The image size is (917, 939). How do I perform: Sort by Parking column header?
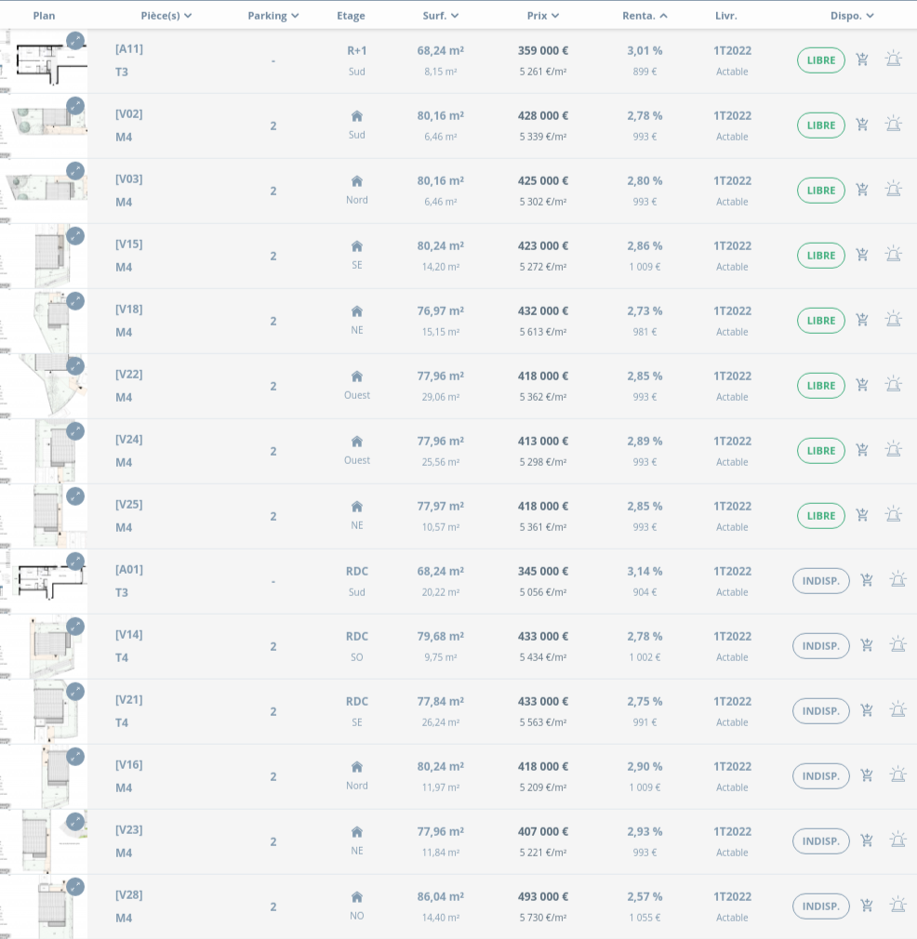pyautogui.click(x=273, y=16)
